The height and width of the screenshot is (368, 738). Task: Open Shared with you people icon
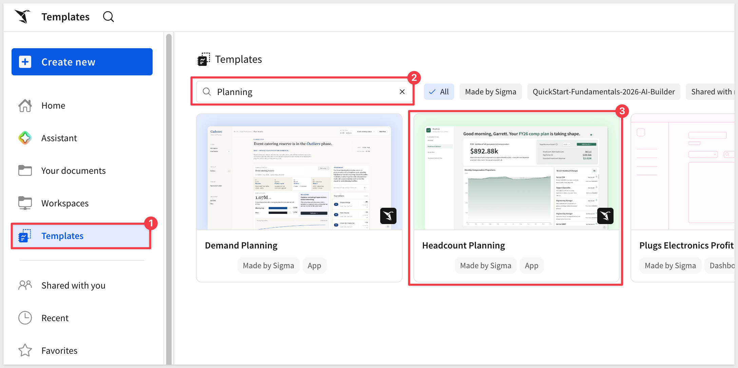click(x=25, y=285)
